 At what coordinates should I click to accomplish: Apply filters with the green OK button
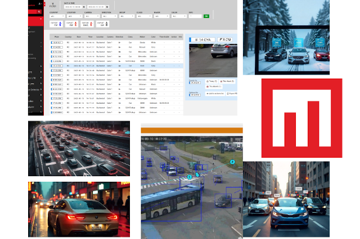(x=206, y=16)
